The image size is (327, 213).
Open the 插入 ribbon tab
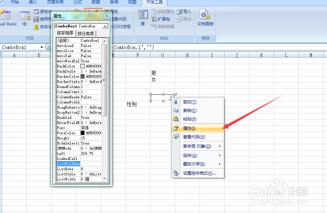click(x=33, y=2)
